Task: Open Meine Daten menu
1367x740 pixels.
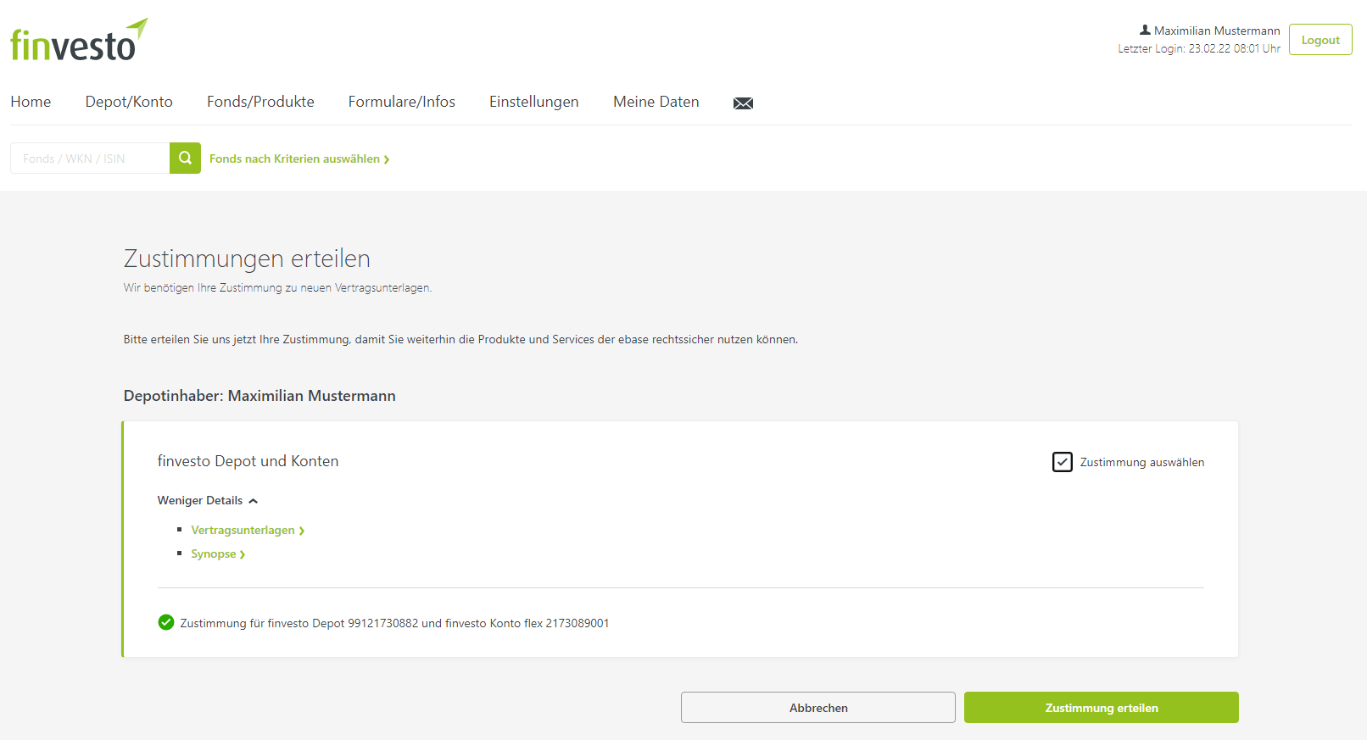Action: click(656, 102)
